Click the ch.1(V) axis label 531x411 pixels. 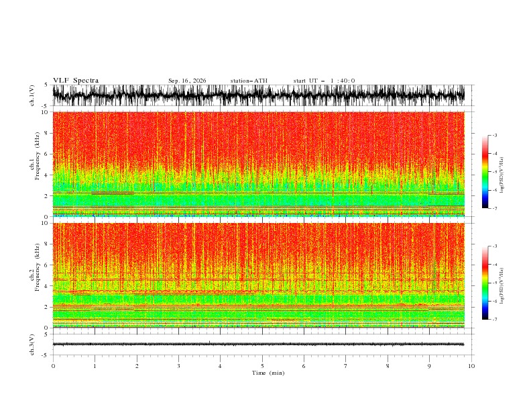32,95
